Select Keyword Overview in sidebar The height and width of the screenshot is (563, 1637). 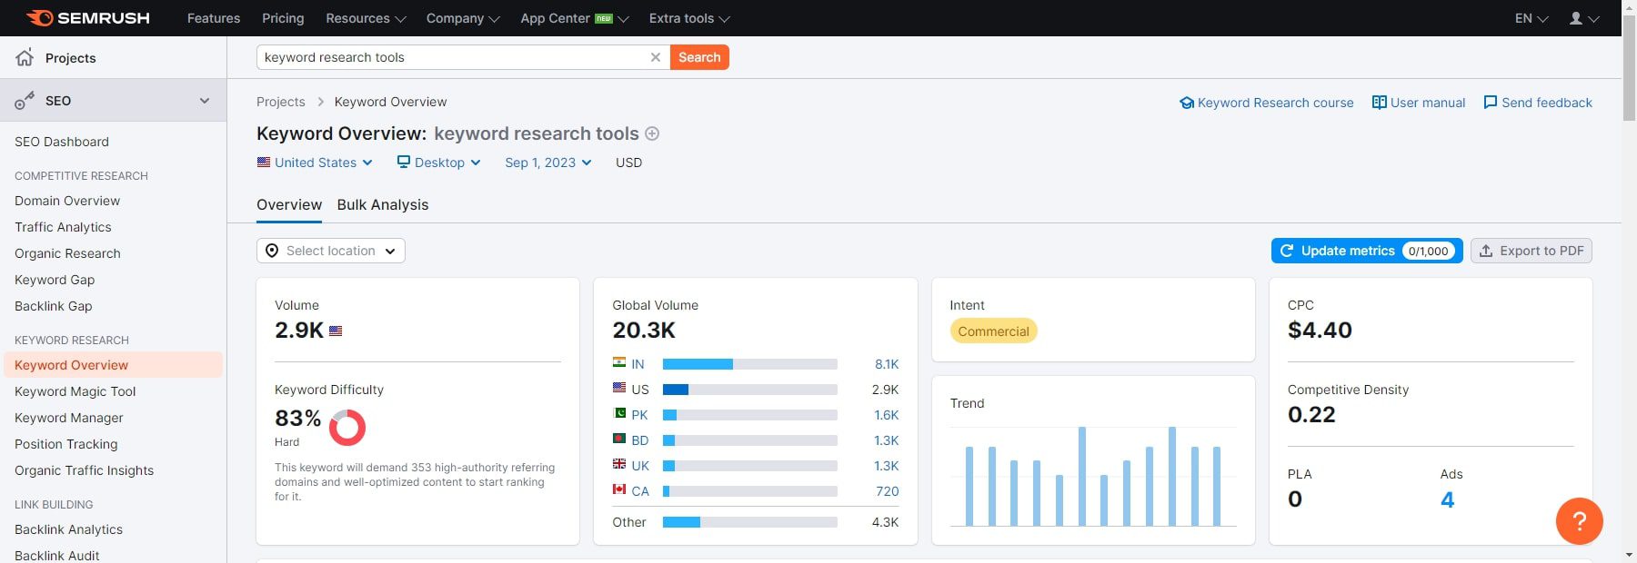click(x=113, y=365)
